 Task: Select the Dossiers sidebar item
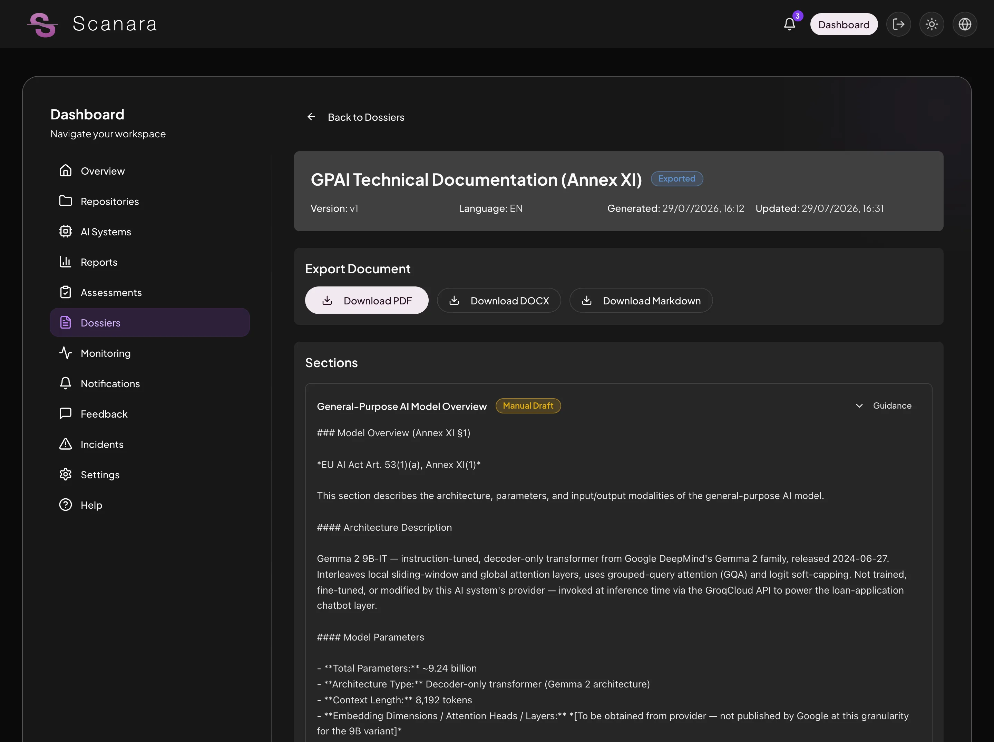149,322
